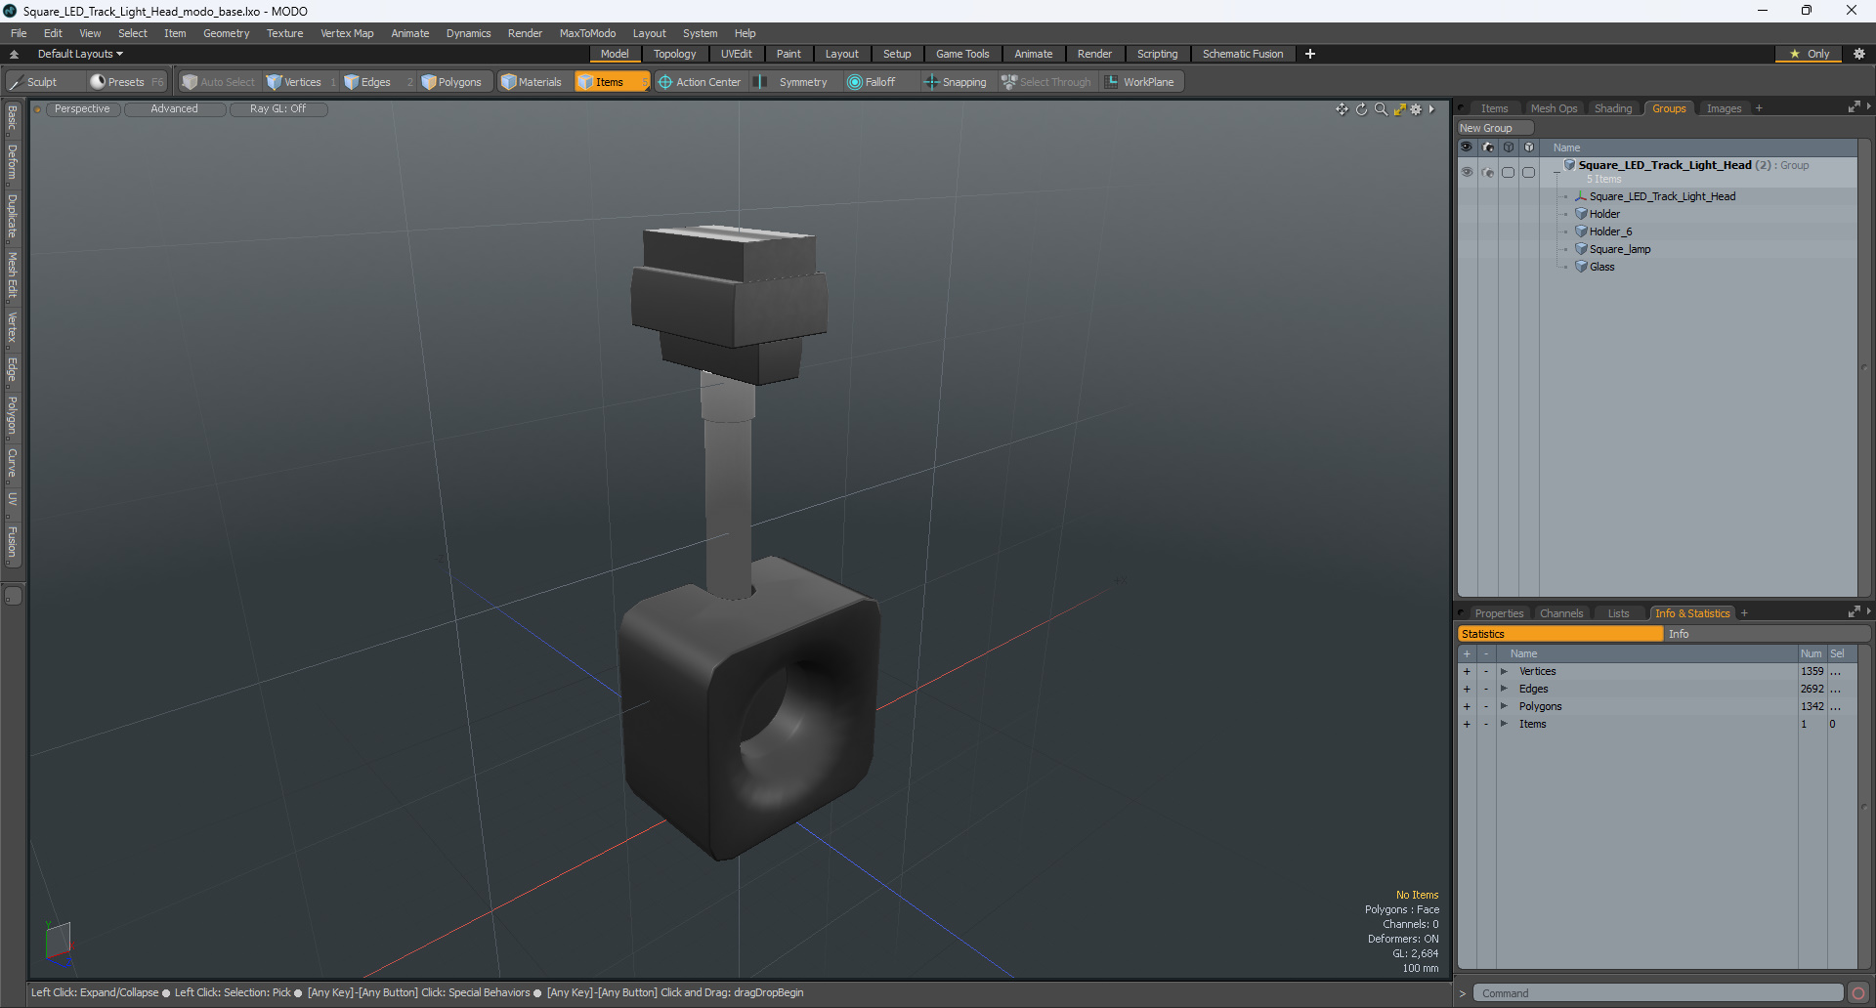Toggle visibility eye of the group row
The height and width of the screenshot is (1008, 1876).
1467,172
